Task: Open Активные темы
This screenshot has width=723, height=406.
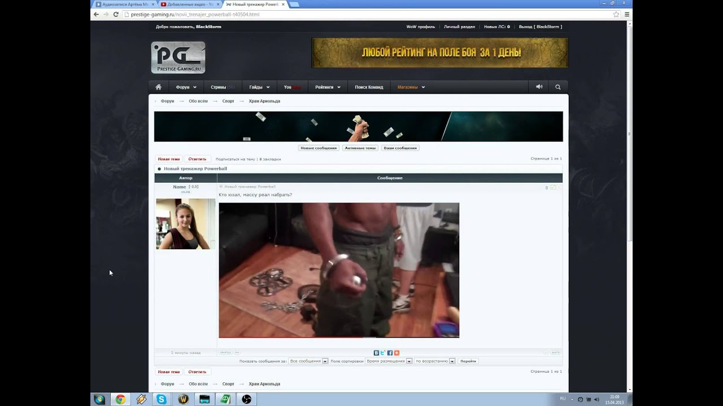Action: pyautogui.click(x=360, y=148)
